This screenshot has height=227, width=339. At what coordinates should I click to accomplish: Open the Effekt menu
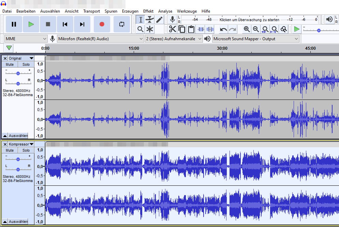[148, 11]
